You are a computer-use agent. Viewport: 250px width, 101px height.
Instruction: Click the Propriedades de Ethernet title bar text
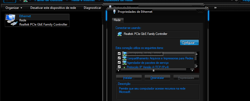135,11
